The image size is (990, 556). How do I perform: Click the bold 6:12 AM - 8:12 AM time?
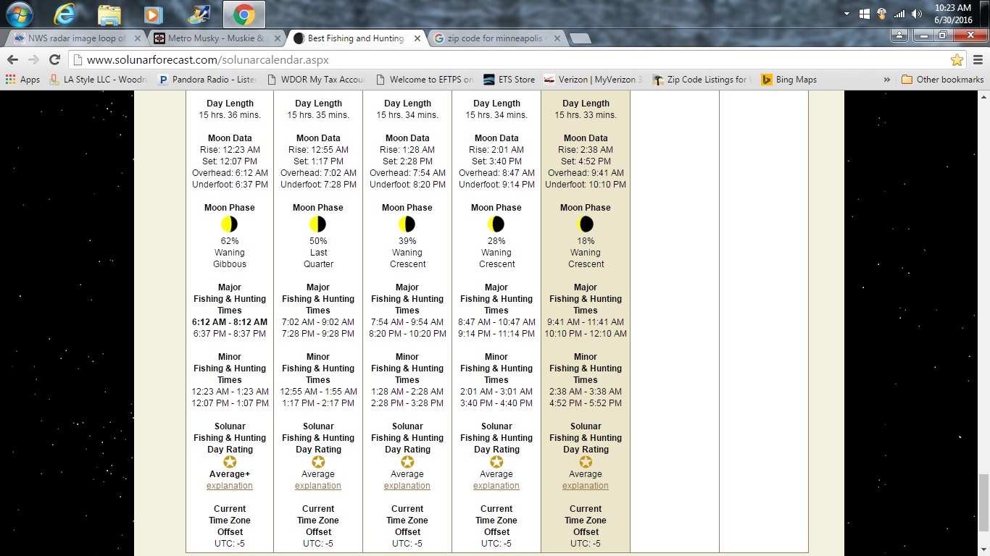pos(229,322)
